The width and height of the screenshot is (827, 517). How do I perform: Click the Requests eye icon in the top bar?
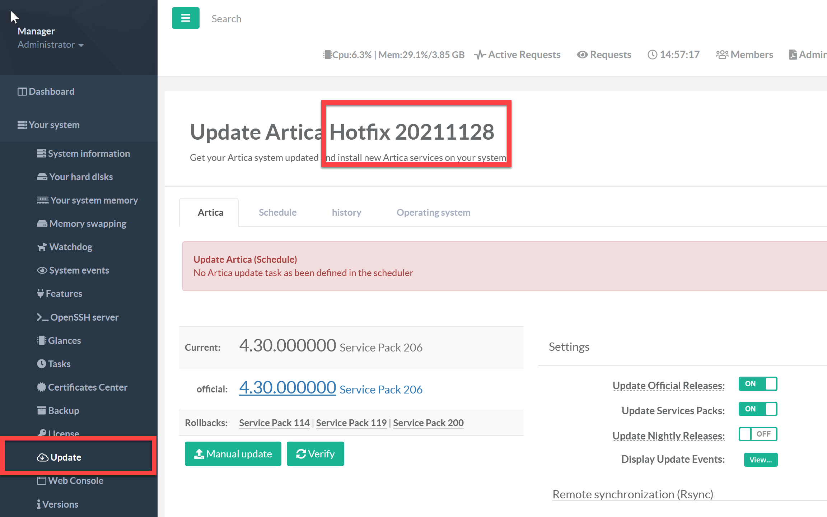click(x=582, y=55)
